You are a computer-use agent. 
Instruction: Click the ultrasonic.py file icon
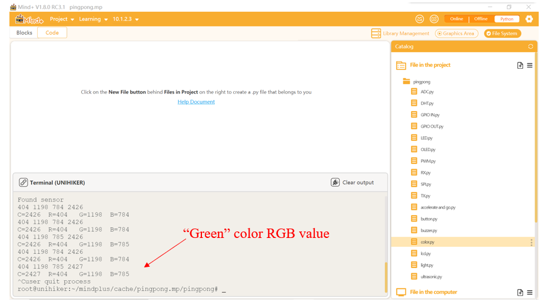[x=414, y=276]
